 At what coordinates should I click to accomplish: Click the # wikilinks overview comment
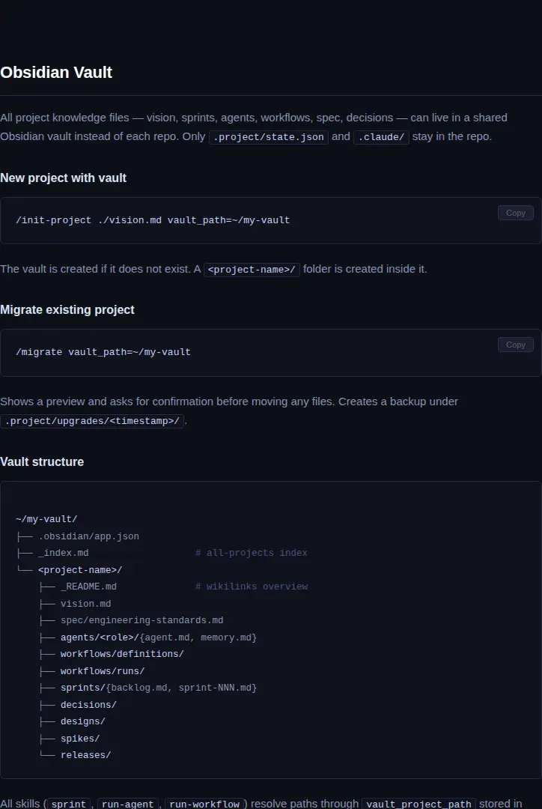(252, 587)
